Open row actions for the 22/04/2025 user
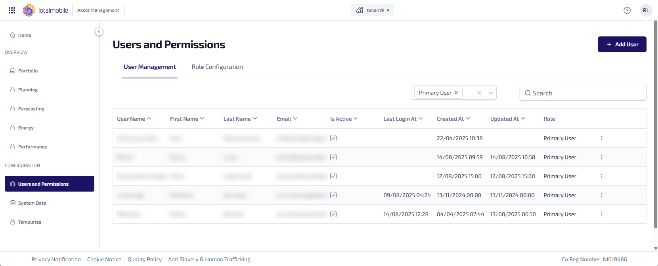Viewport: 658px width, 266px height. (602, 138)
